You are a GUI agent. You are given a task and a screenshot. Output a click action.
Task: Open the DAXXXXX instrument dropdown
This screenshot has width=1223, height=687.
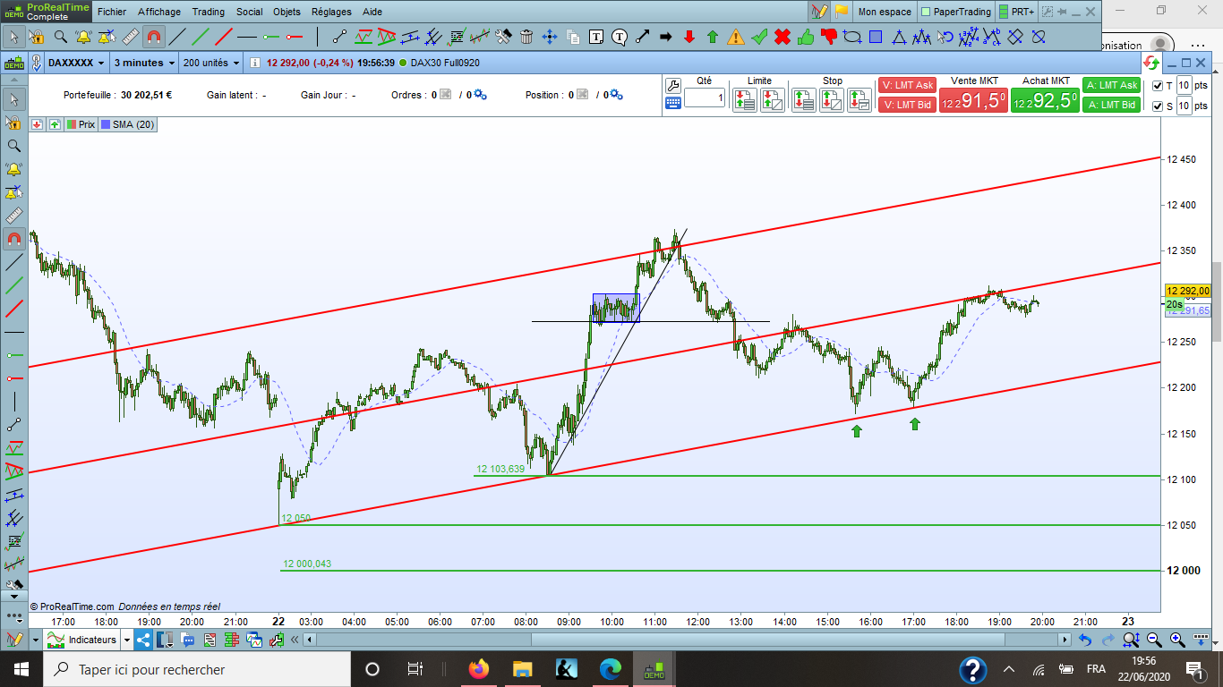(76, 63)
